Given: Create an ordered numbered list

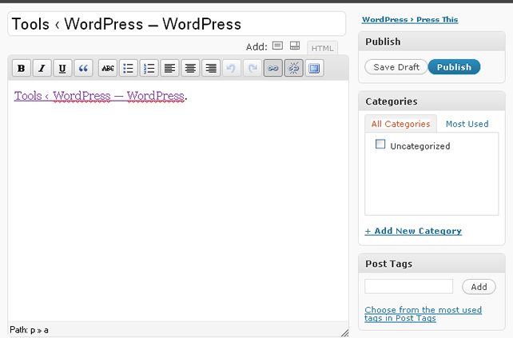Looking at the screenshot, I should pos(149,69).
